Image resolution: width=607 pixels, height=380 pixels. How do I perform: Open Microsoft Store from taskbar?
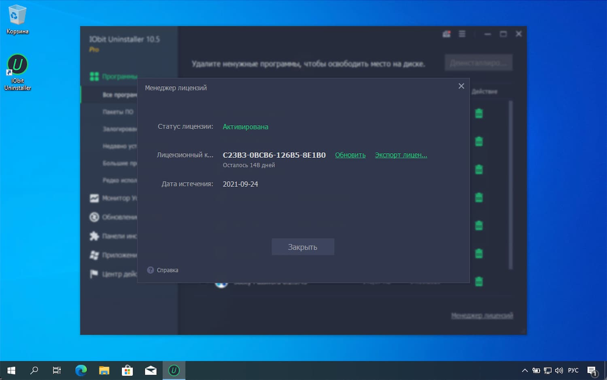coord(127,370)
